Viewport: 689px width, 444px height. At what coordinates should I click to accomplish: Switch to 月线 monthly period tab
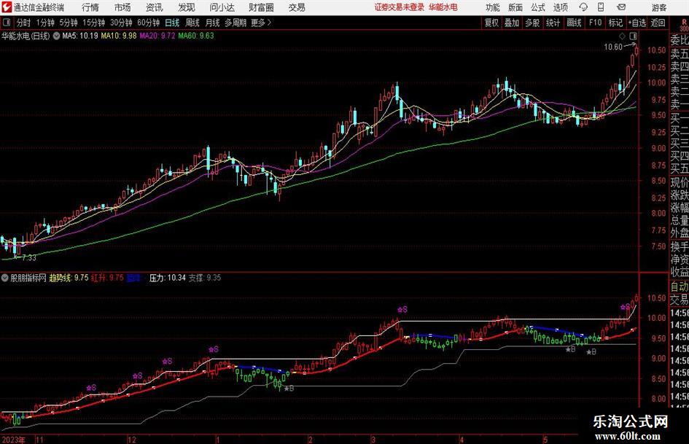coord(212,23)
